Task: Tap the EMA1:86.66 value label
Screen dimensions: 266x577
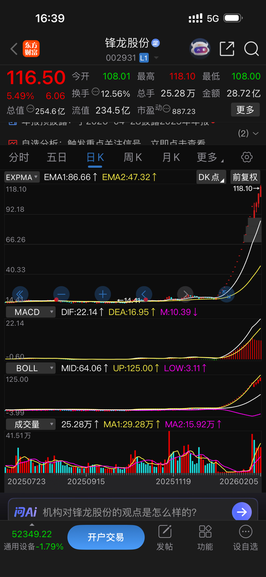Action: click(x=71, y=177)
